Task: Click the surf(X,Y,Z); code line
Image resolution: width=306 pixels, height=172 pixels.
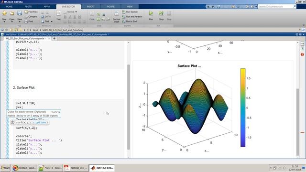Action: coord(27,128)
